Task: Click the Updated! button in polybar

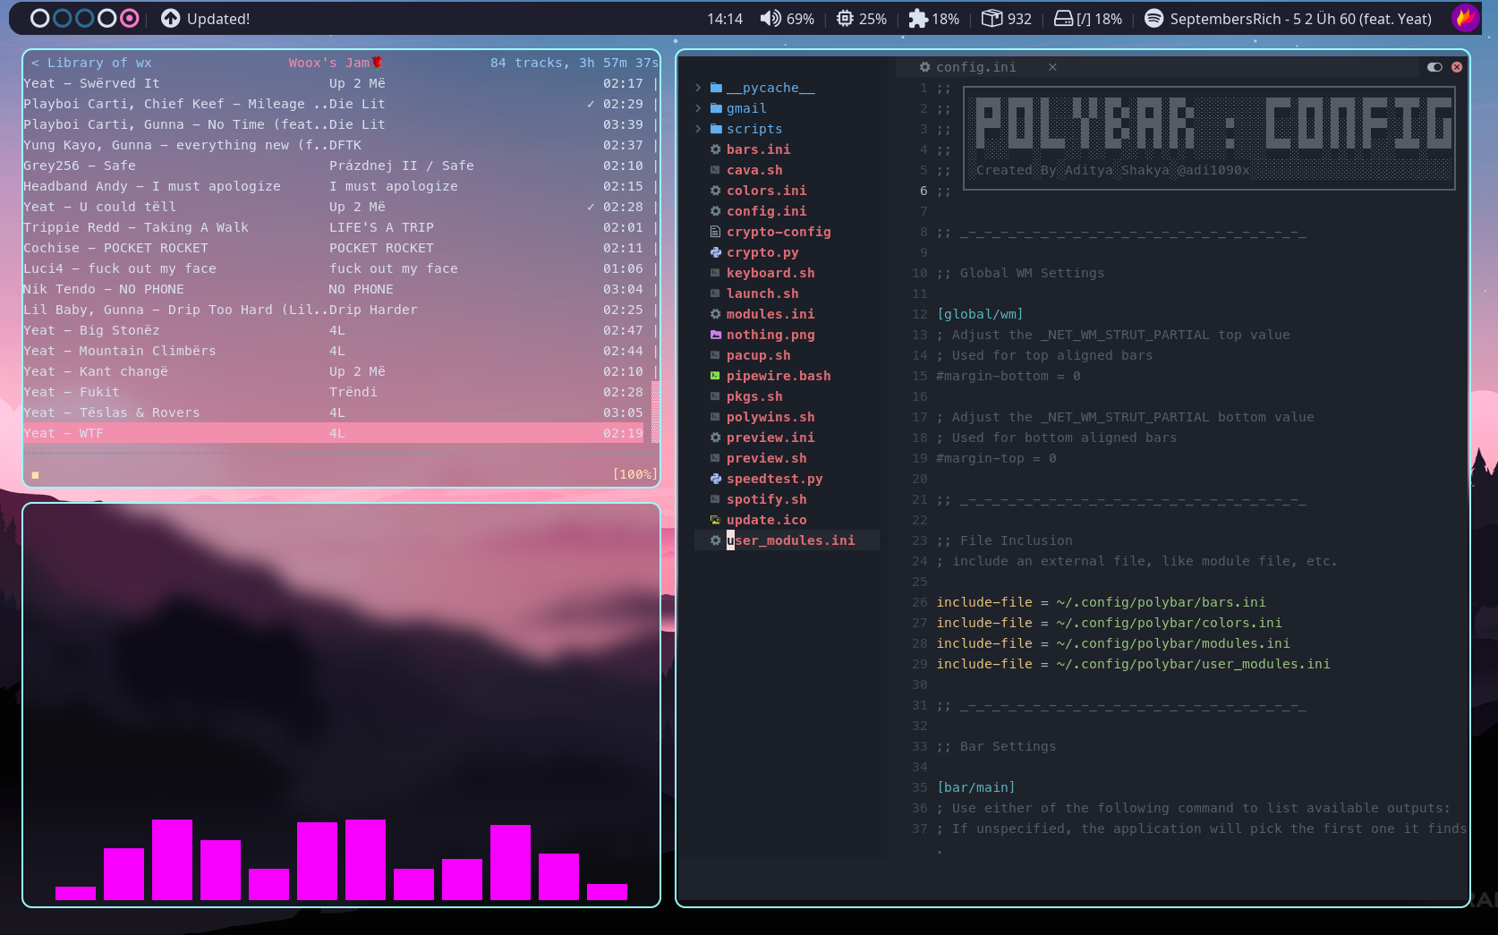Action: 205,18
